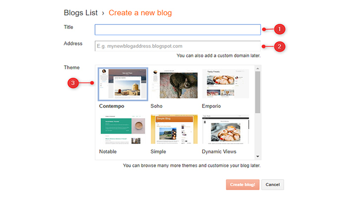This screenshot has width=347, height=198.
Task: Pick the Emporio theme thumbnail
Action: [226, 84]
